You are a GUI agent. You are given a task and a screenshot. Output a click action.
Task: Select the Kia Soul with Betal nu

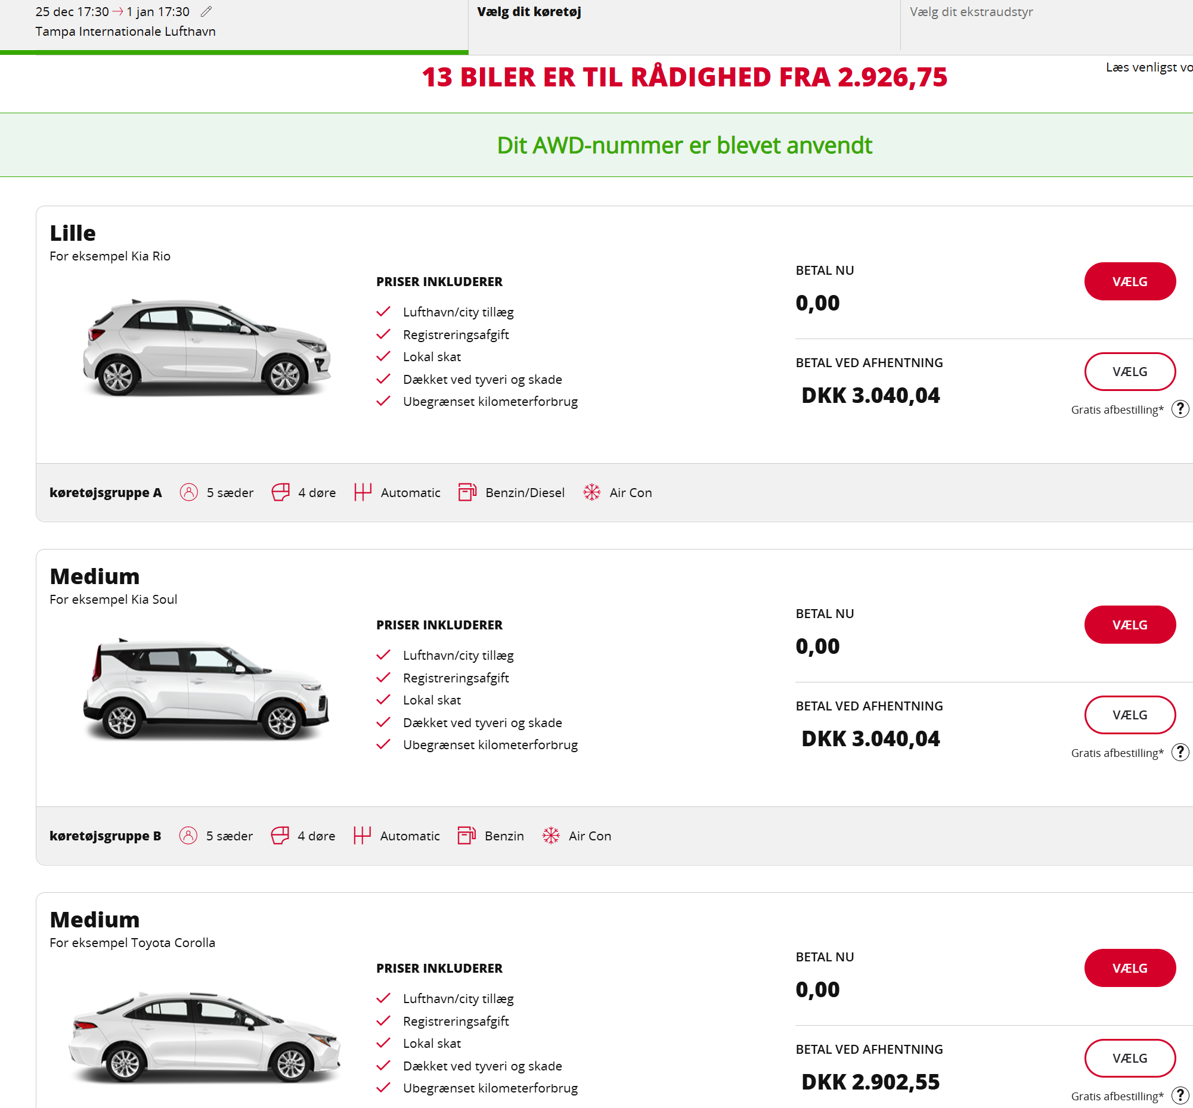1129,625
